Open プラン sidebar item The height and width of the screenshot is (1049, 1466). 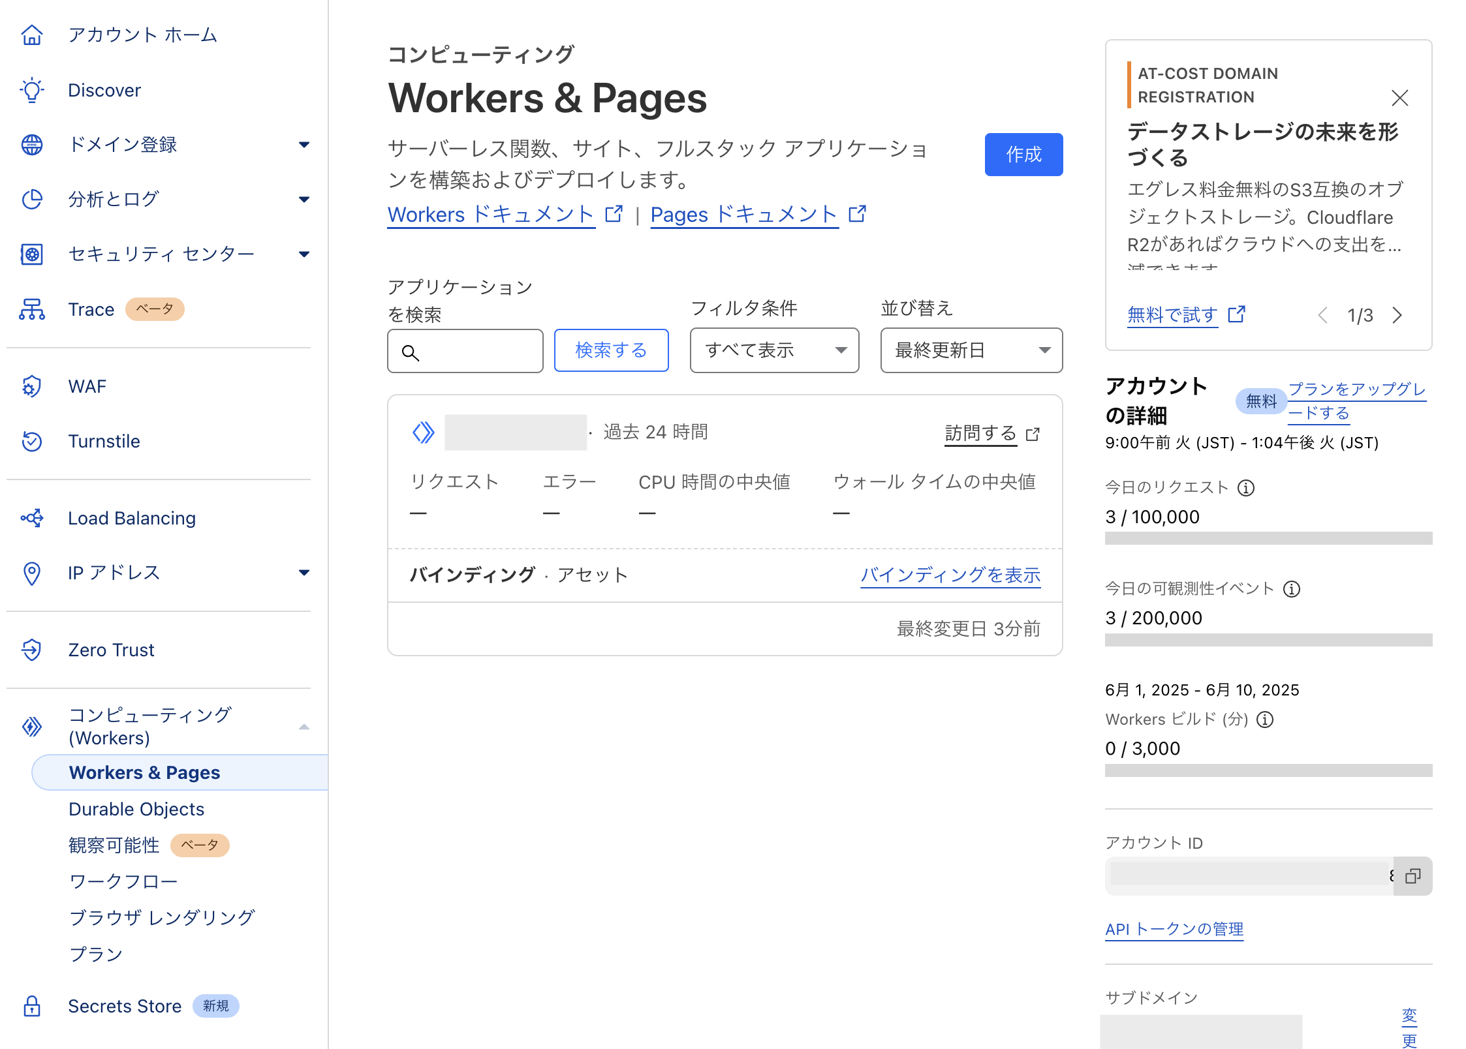(x=96, y=954)
